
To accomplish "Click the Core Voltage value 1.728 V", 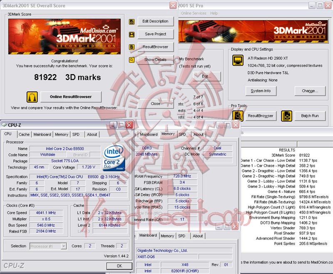I will coord(88,167).
